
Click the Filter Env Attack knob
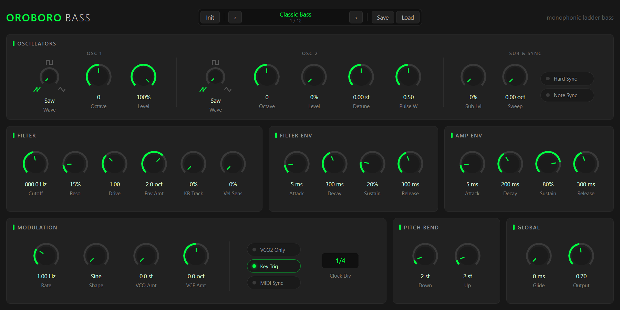pos(297,164)
